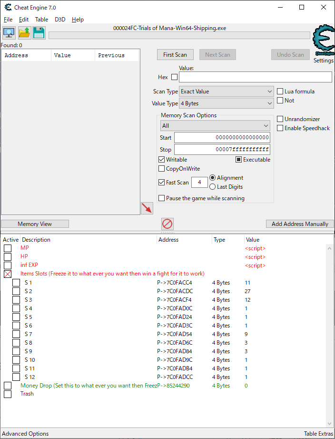Screen dimensions: 335x439
Task: Open Table Extras in status bar
Action: click(318, 434)
